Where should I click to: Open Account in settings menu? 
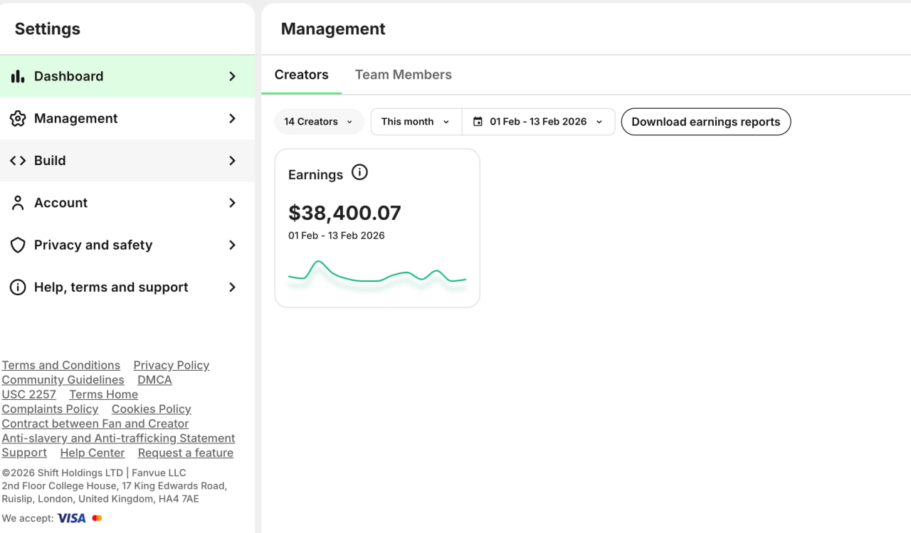click(x=127, y=203)
